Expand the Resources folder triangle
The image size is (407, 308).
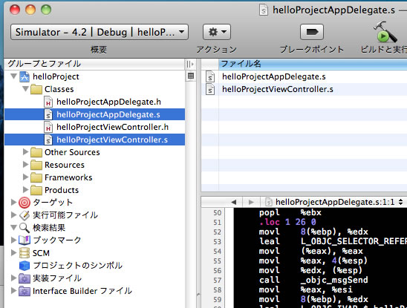point(25,165)
